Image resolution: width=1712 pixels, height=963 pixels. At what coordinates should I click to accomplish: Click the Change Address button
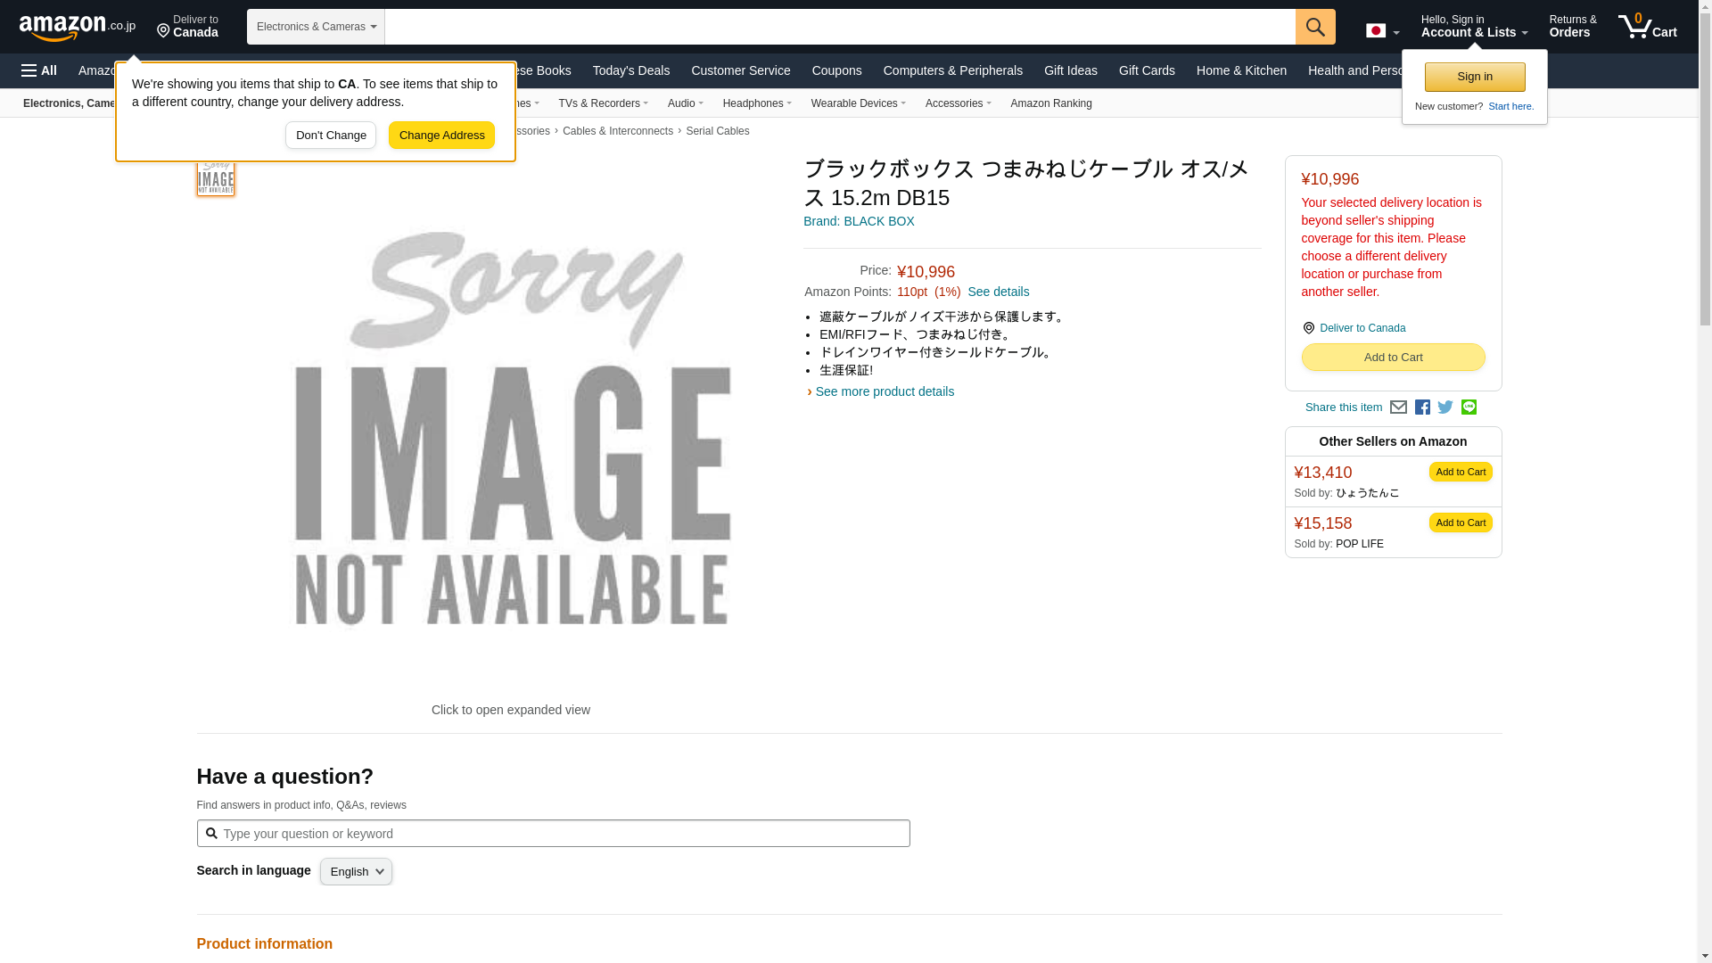(x=441, y=136)
